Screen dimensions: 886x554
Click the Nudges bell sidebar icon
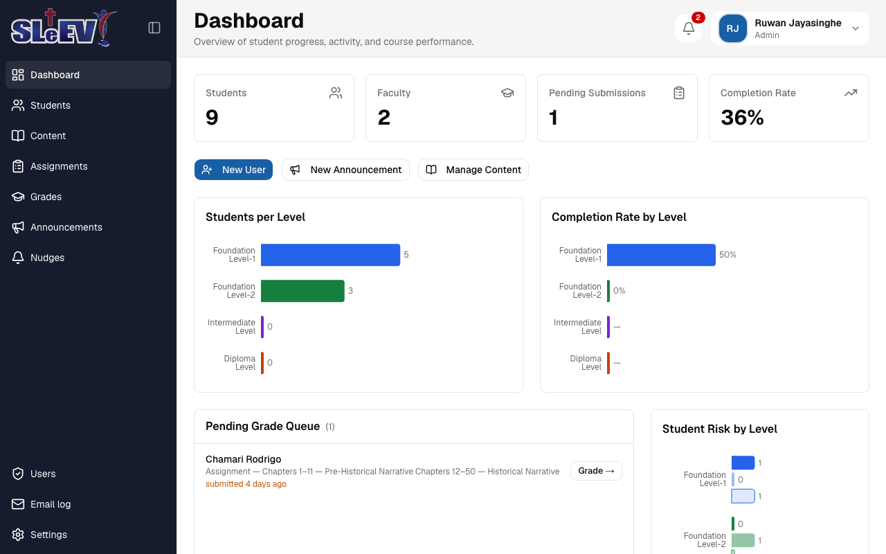click(x=18, y=258)
